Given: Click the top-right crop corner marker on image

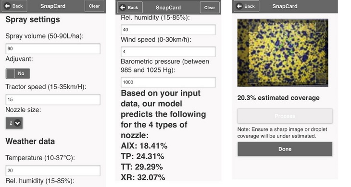Looking at the screenshot, I should (321, 27).
